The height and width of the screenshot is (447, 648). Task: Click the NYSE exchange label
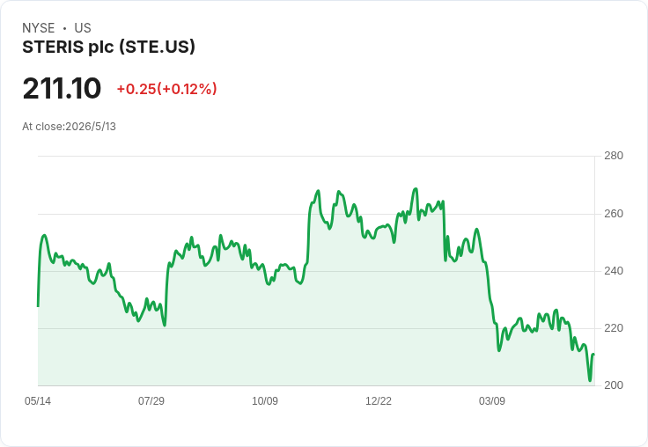[39, 28]
